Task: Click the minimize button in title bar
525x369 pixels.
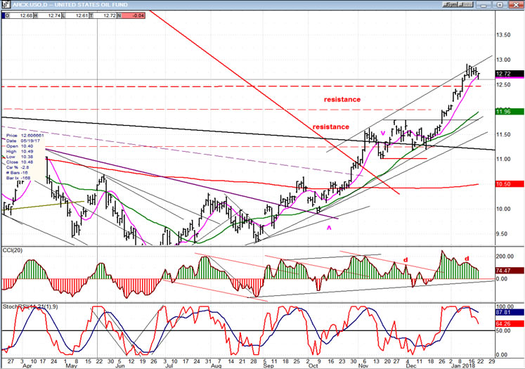Action: (x=486, y=4)
